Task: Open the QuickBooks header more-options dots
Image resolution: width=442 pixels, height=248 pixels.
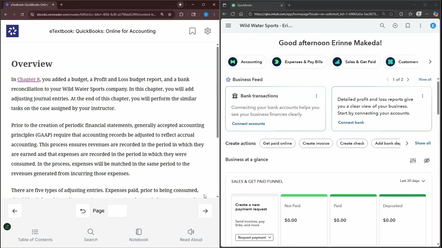Action: (x=420, y=25)
